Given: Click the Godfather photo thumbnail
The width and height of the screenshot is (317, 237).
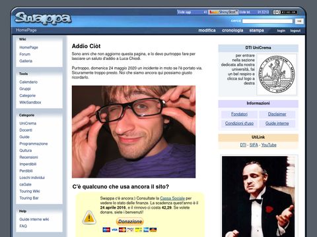Looking at the screenshot, I should 258,196.
